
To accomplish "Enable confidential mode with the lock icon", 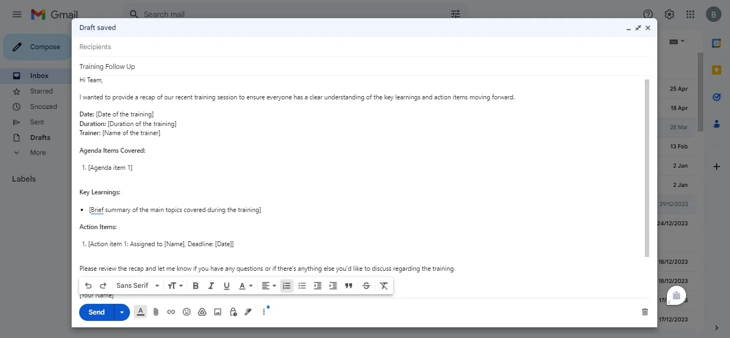I will 233,311.
